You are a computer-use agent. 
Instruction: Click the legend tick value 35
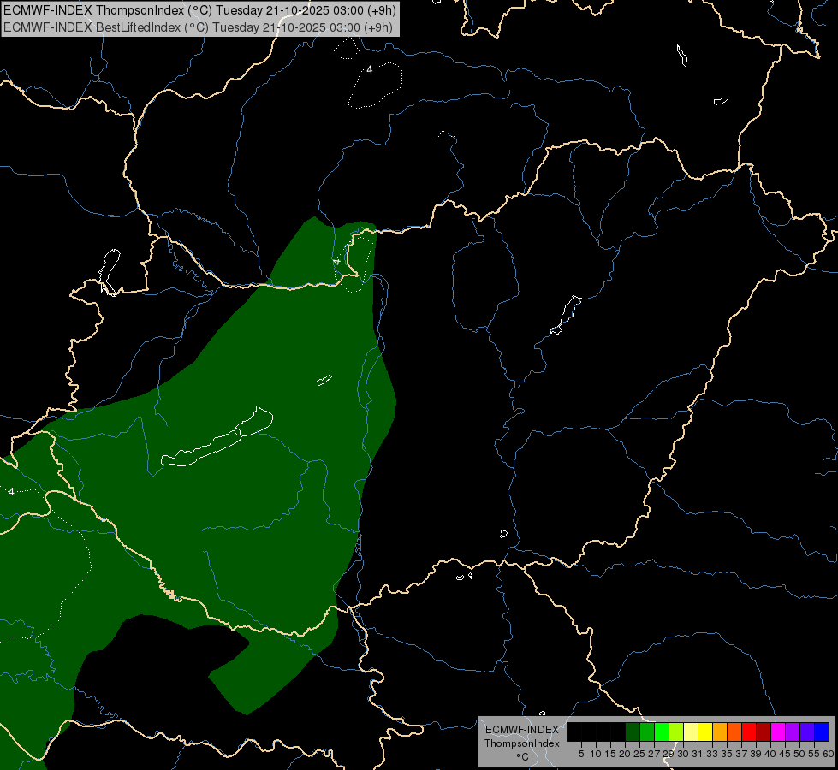[727, 754]
